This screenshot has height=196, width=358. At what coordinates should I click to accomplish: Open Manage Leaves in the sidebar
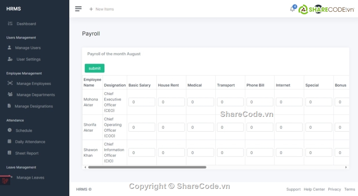click(30, 178)
